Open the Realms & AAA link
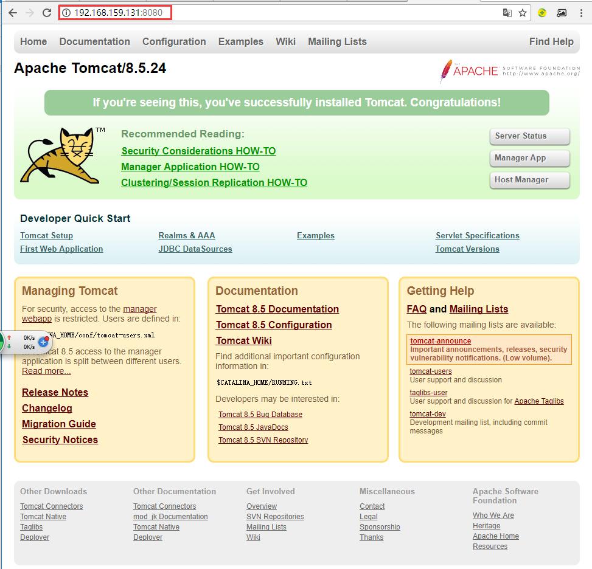This screenshot has height=569, width=592. tap(187, 235)
